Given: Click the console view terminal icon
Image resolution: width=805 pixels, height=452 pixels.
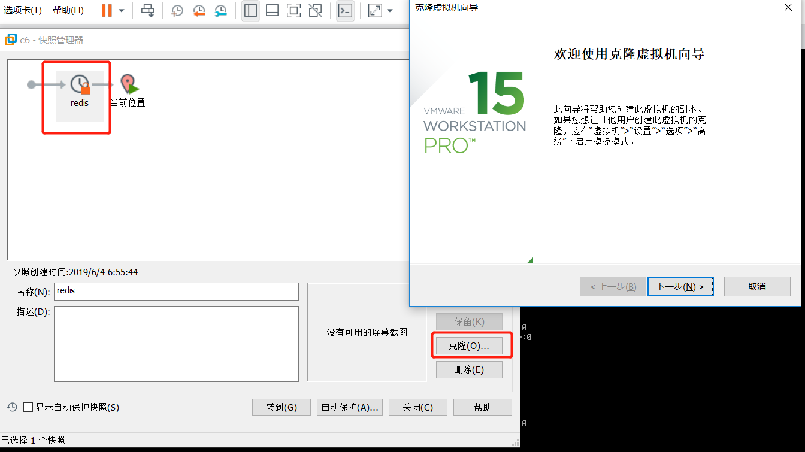Looking at the screenshot, I should tap(345, 10).
